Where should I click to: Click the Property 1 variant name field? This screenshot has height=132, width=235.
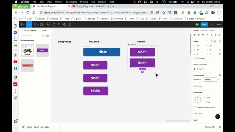tap(210, 80)
